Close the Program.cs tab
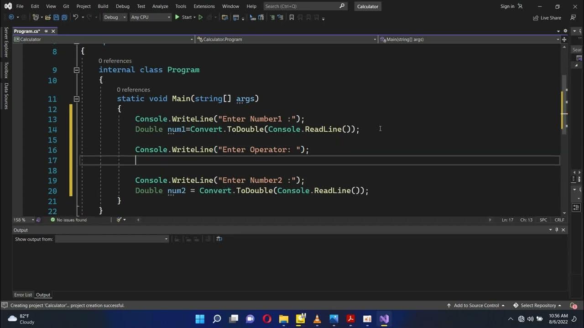Screen dimensions: 584x328 pyautogui.click(x=53, y=31)
